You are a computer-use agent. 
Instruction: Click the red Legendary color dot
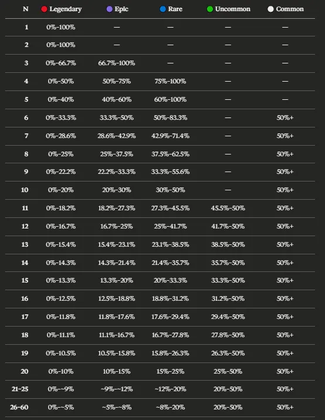point(44,9)
